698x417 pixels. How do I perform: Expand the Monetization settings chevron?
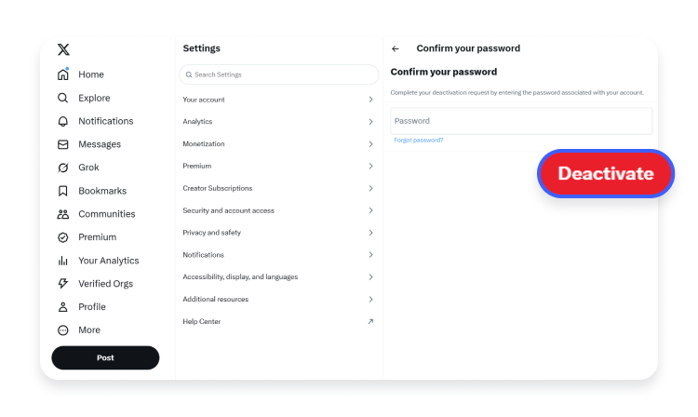370,144
